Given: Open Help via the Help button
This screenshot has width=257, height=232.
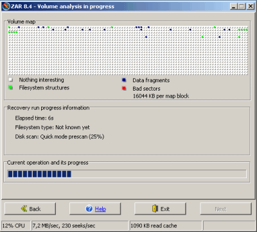Looking at the screenshot, I should coord(95,209).
